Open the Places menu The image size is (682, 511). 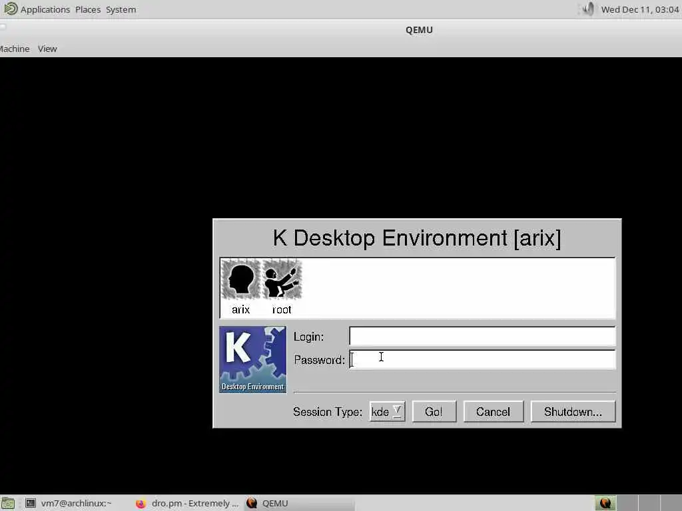pos(88,9)
